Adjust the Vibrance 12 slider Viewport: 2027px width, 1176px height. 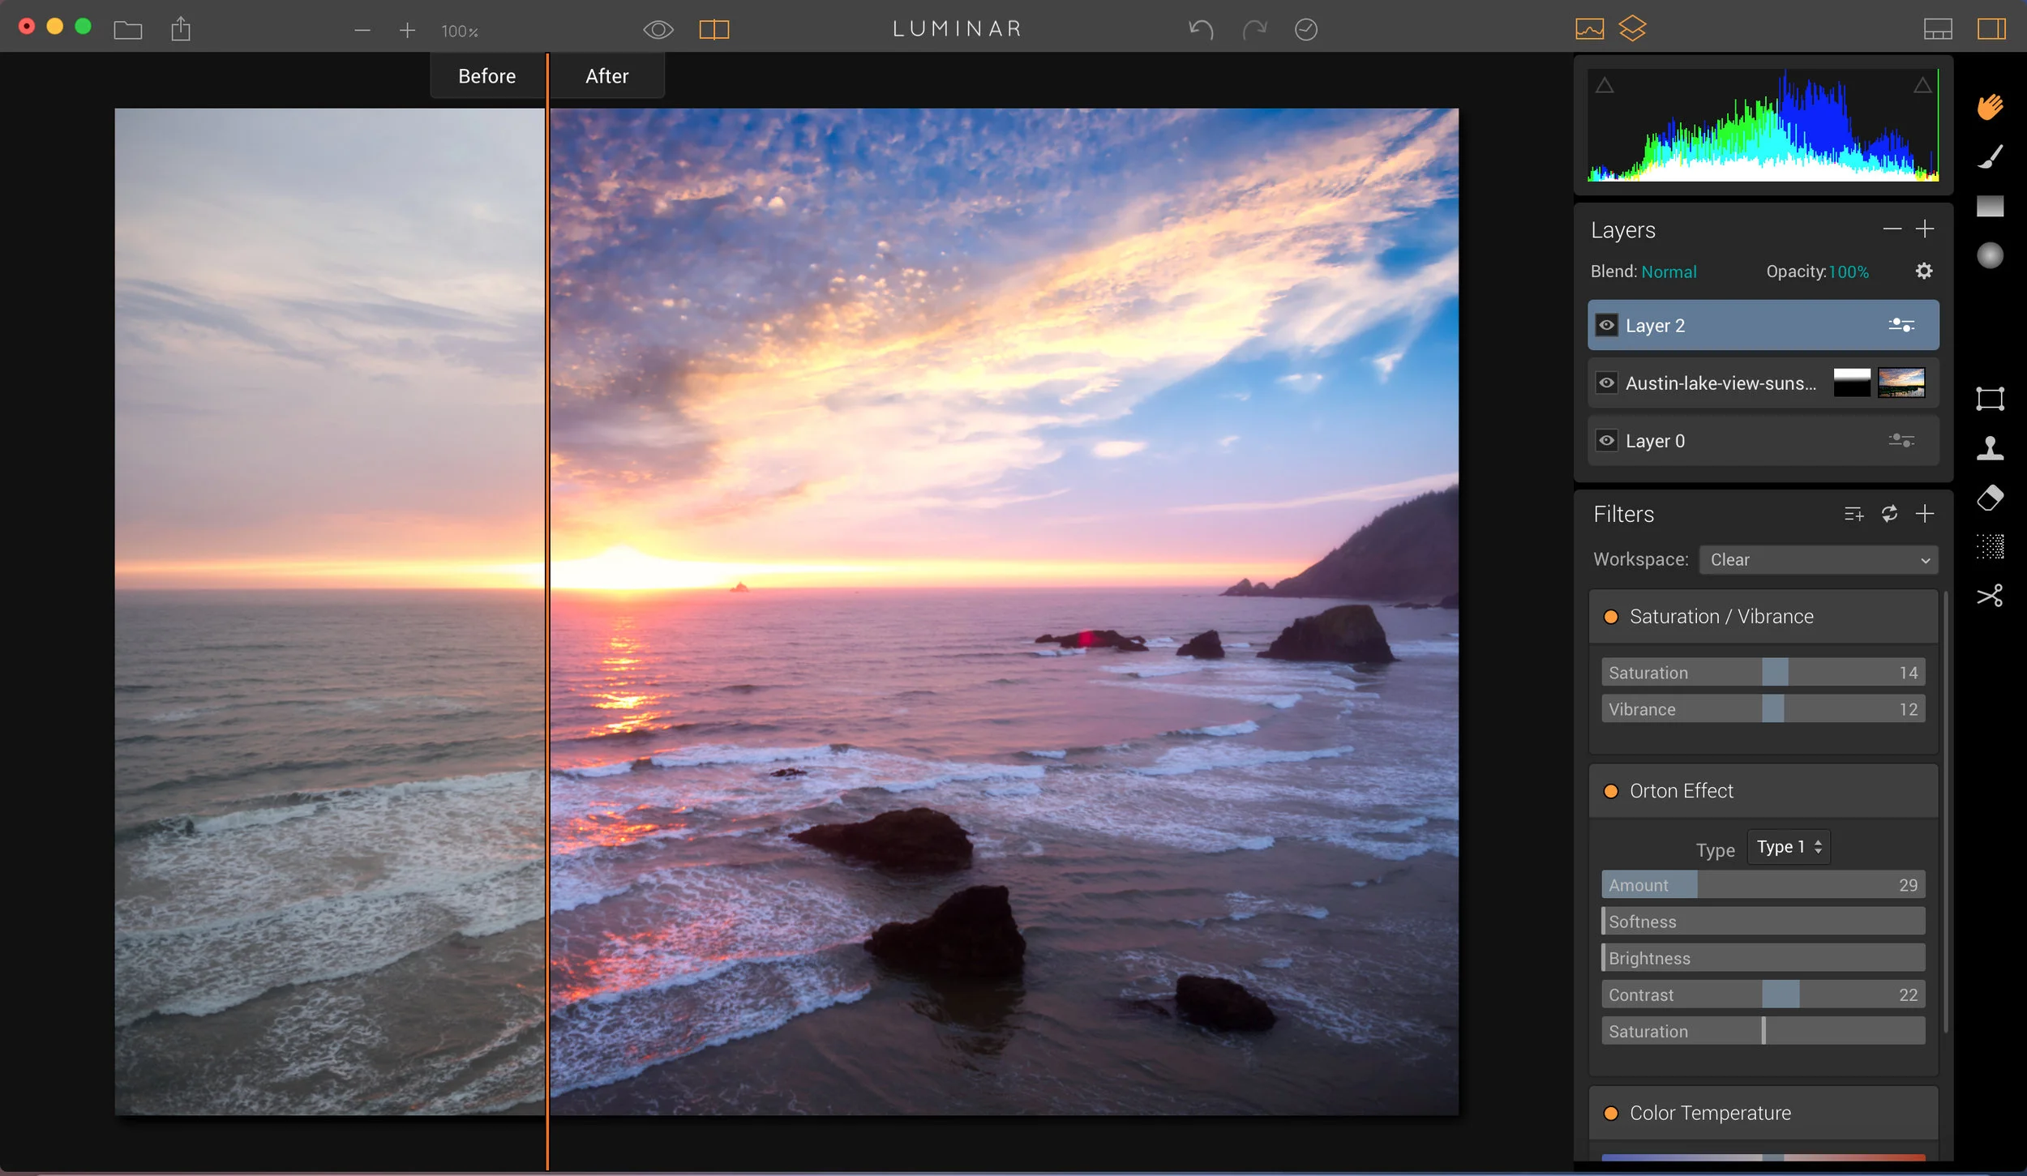pyautogui.click(x=1763, y=709)
